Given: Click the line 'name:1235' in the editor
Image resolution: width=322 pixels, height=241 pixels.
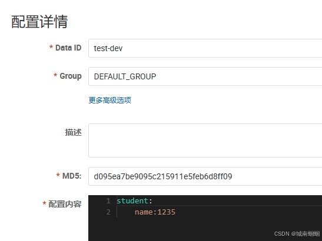Looking at the screenshot, I should pyautogui.click(x=155, y=212).
